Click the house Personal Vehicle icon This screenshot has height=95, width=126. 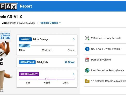[87, 60]
